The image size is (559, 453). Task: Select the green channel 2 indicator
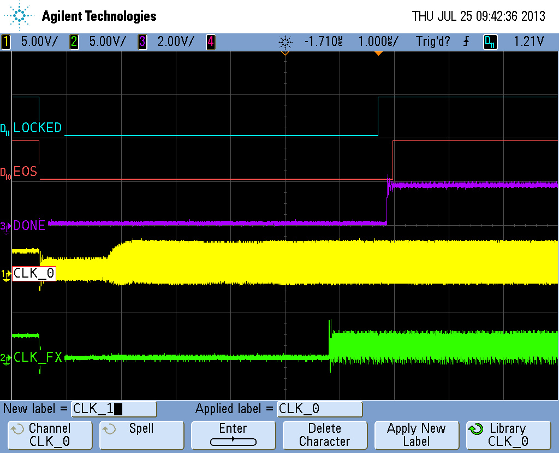coord(75,42)
